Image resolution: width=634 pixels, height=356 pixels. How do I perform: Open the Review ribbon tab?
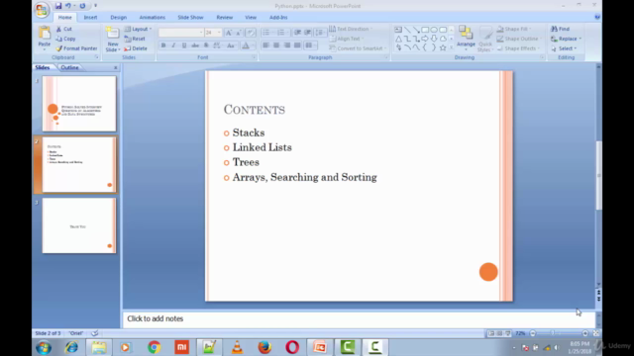225,18
